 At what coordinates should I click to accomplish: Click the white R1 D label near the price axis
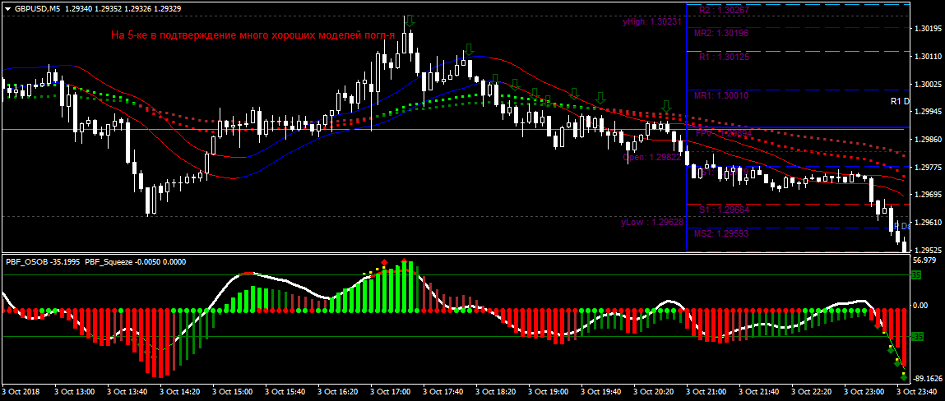900,101
